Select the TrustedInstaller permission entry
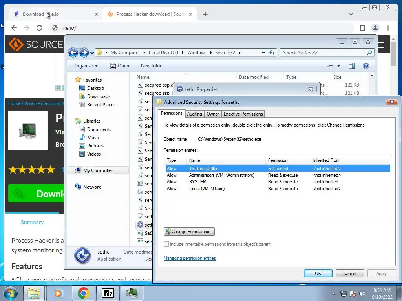 [x=278, y=169]
